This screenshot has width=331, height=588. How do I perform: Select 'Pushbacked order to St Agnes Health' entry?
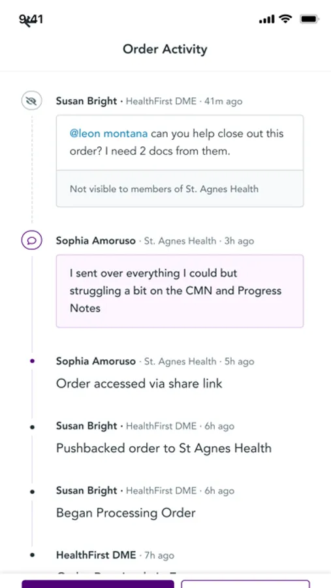(x=164, y=448)
